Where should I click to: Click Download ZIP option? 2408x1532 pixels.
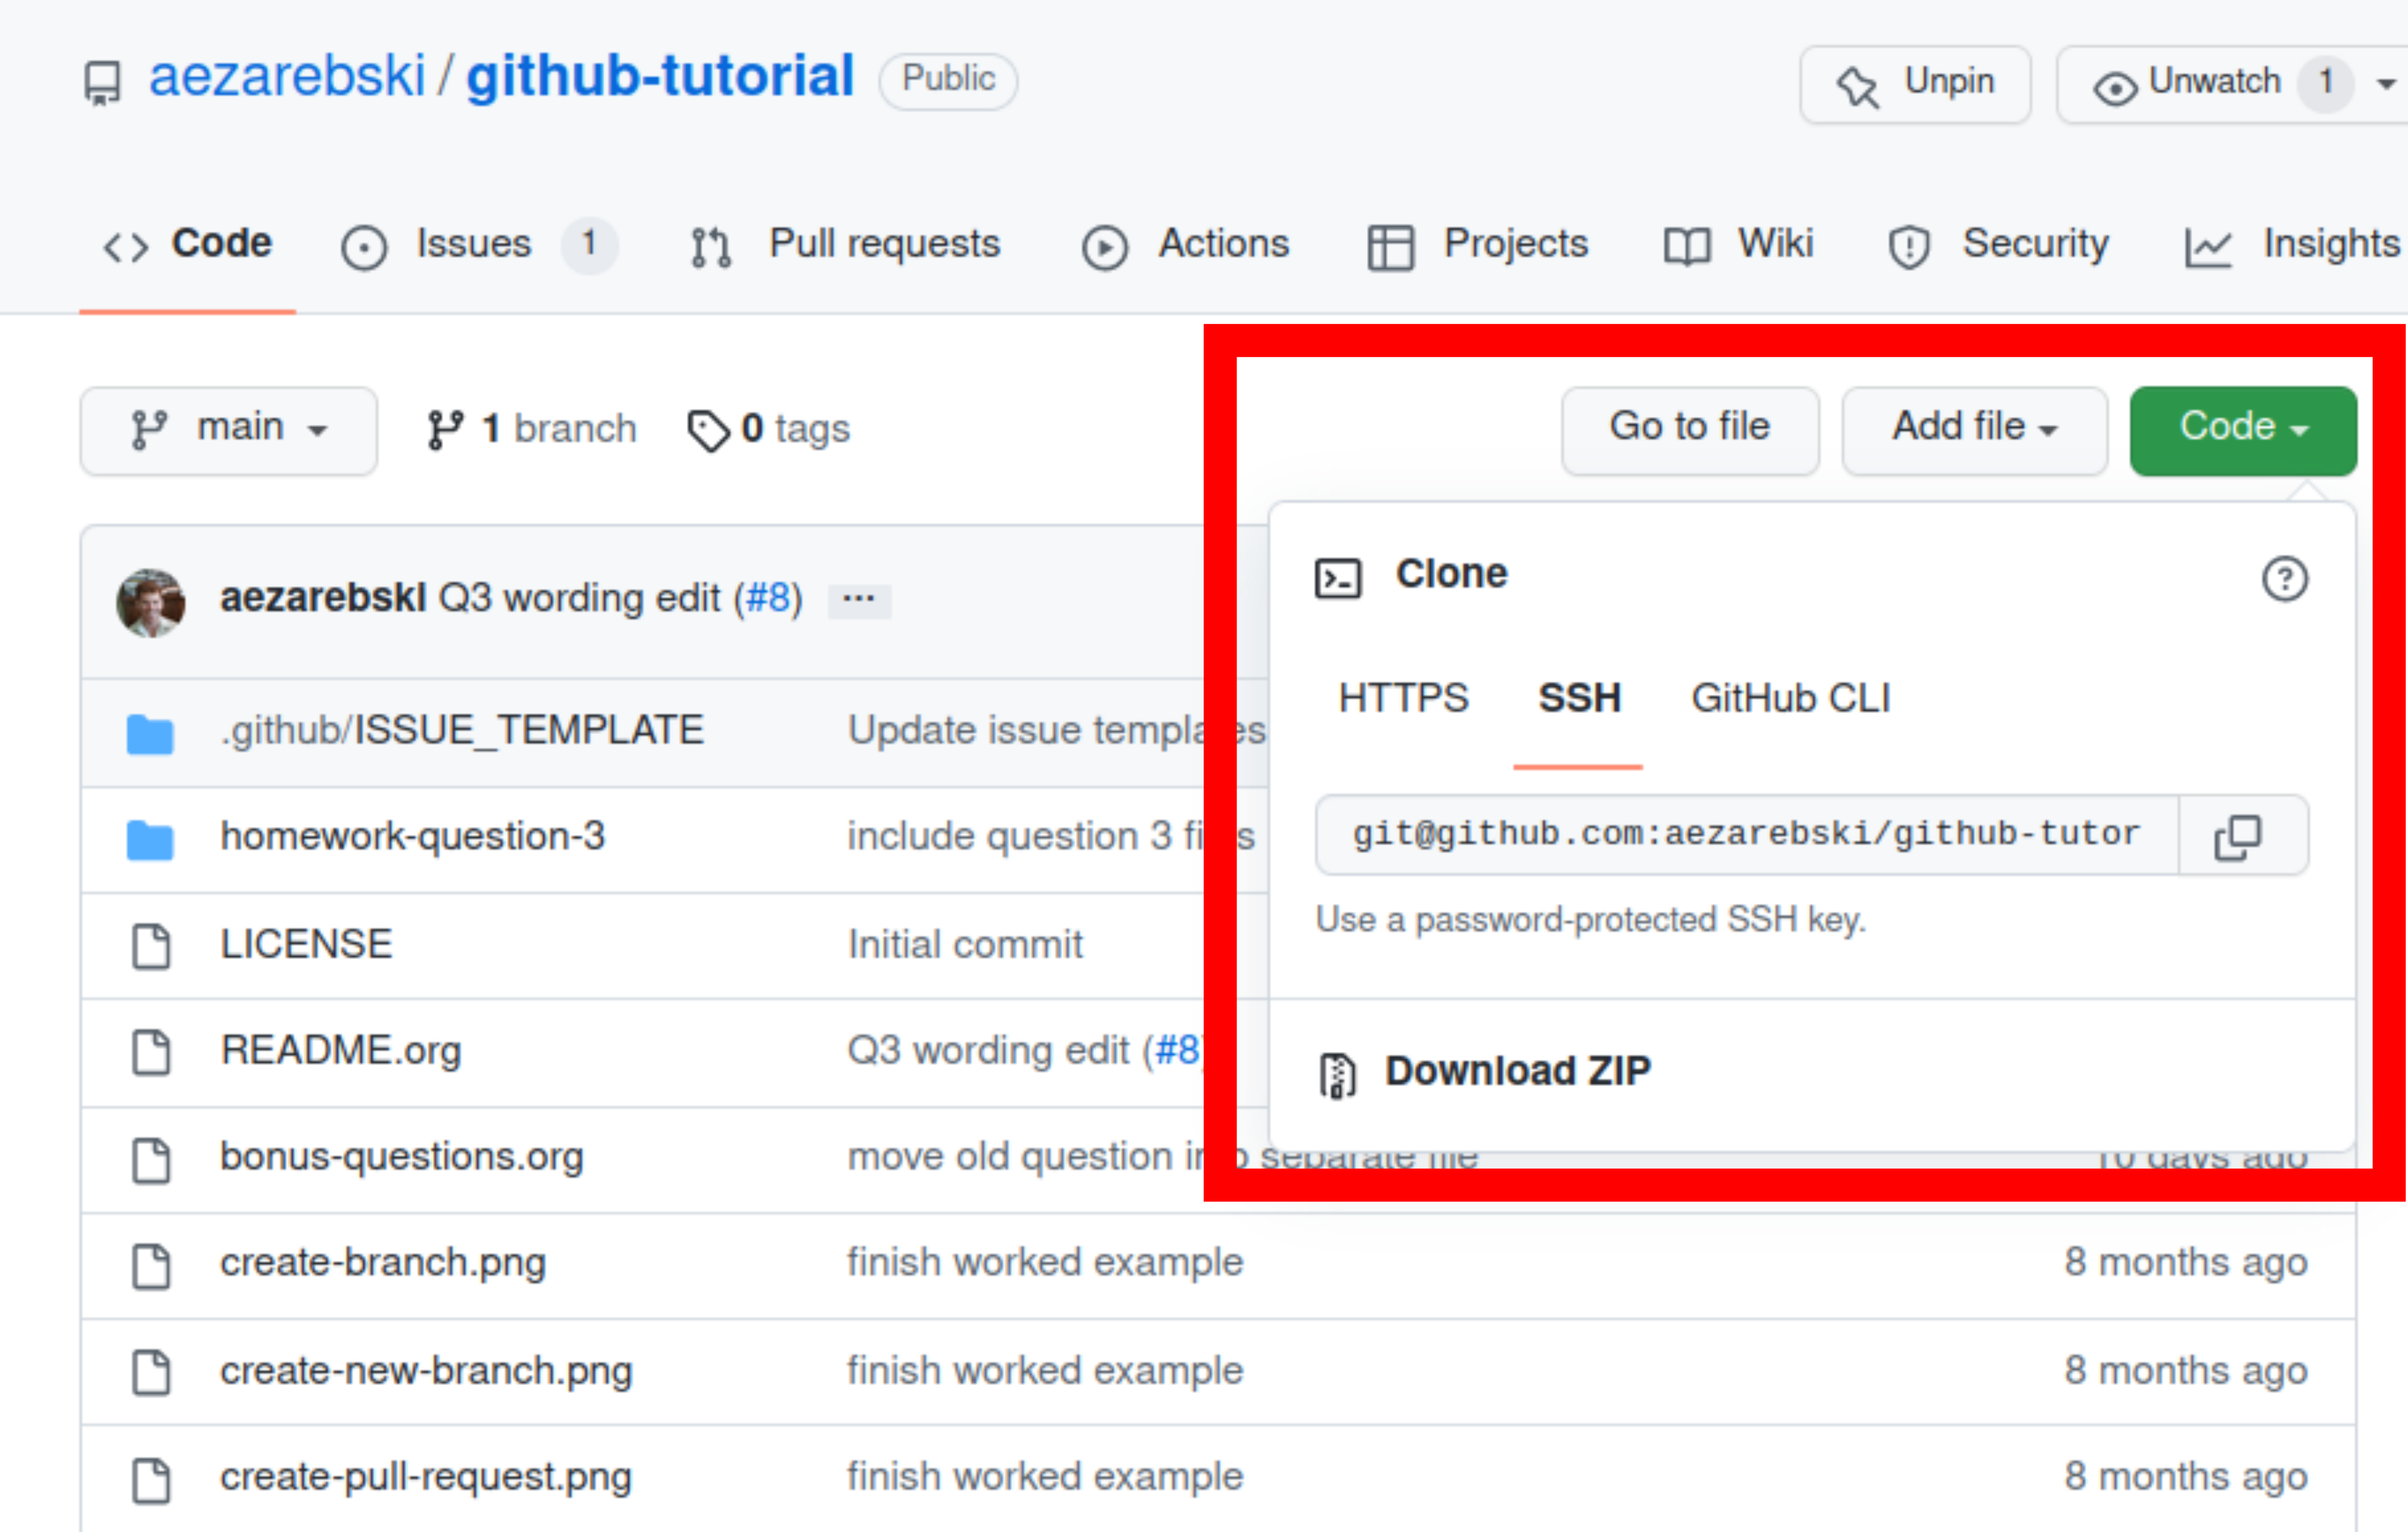tap(1516, 1071)
